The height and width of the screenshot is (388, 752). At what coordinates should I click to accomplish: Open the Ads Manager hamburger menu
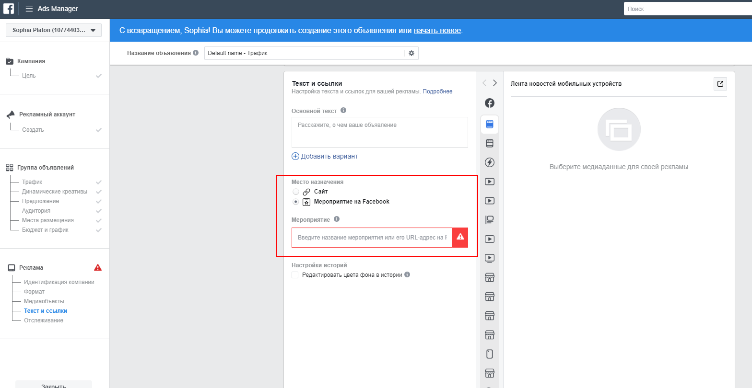pyautogui.click(x=29, y=9)
